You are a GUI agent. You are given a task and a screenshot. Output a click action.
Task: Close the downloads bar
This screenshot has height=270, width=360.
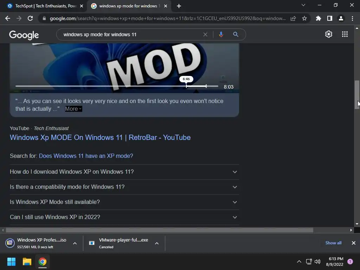coord(354,243)
